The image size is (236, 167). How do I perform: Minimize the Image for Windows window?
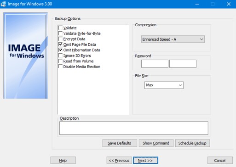[197, 4]
